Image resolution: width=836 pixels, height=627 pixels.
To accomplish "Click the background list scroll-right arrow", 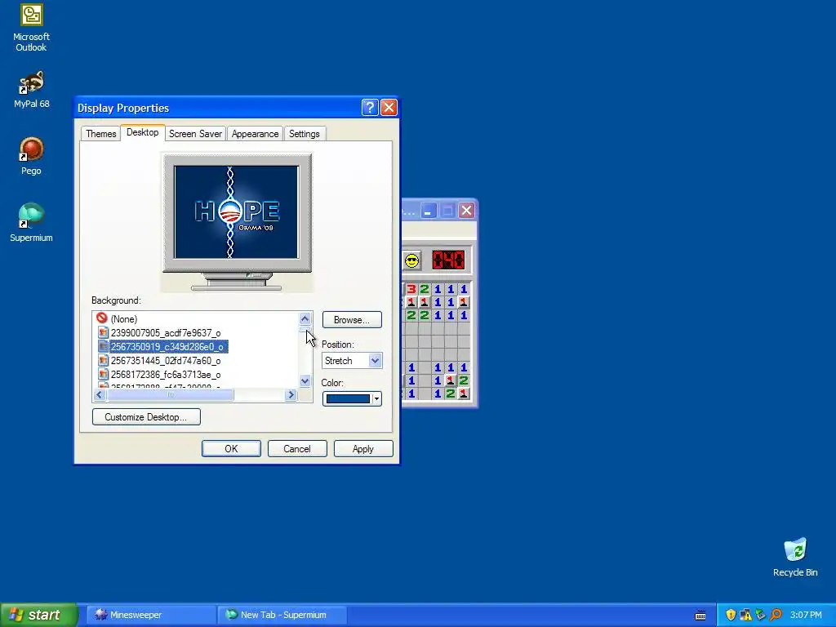I will pyautogui.click(x=291, y=395).
